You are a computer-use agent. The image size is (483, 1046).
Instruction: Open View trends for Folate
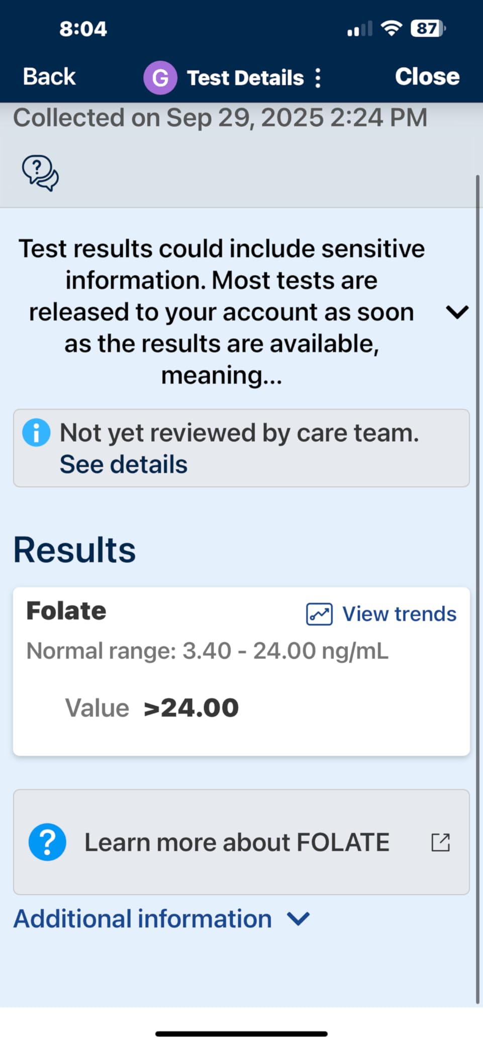[399, 614]
